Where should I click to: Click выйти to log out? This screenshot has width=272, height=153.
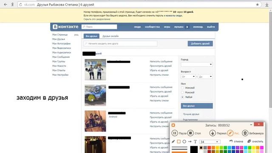(x=211, y=27)
